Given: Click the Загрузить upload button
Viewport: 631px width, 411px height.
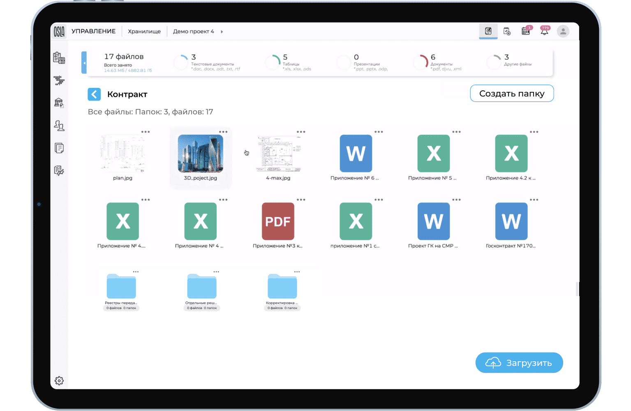Looking at the screenshot, I should pyautogui.click(x=519, y=363).
